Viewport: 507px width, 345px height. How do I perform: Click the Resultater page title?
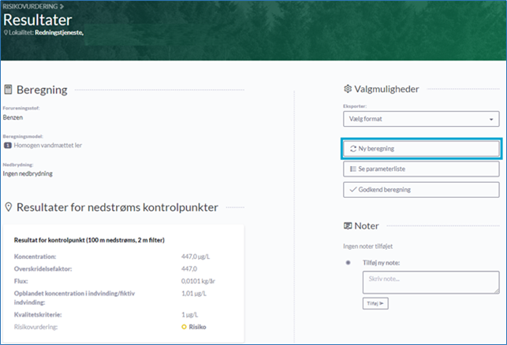[38, 20]
